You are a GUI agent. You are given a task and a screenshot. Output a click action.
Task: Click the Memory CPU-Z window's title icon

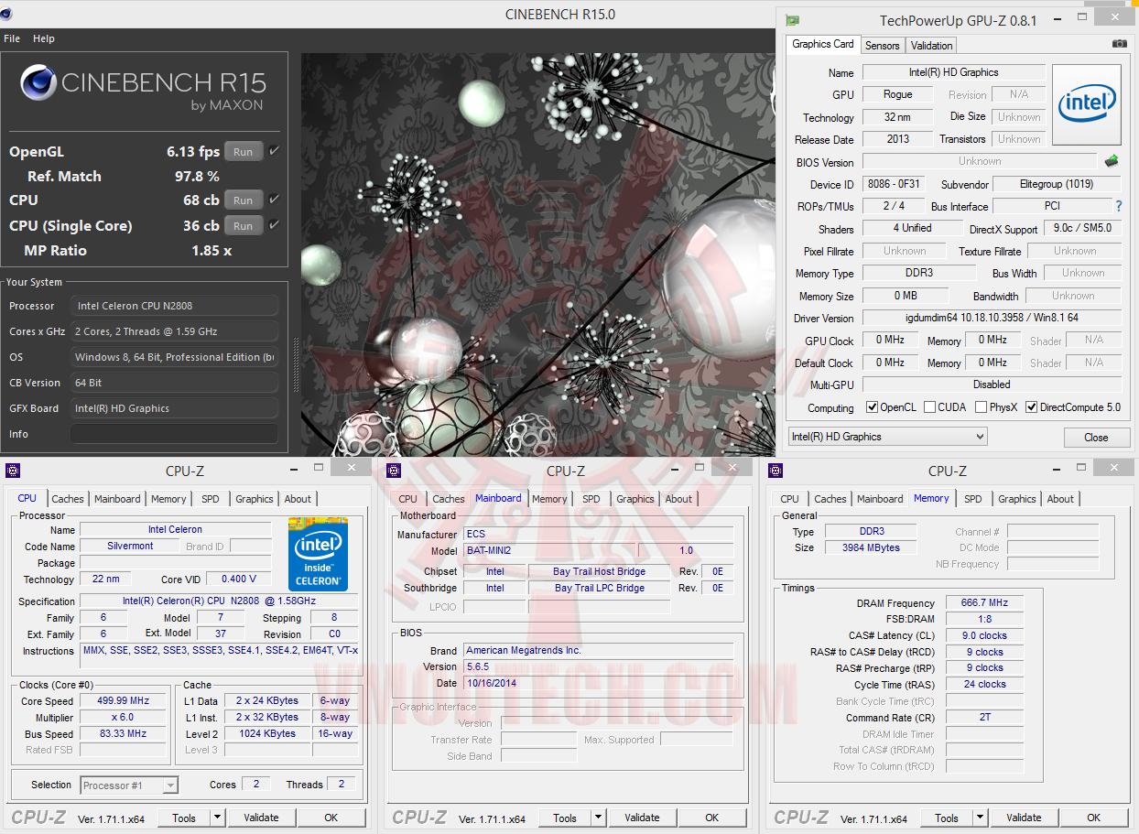tap(775, 471)
